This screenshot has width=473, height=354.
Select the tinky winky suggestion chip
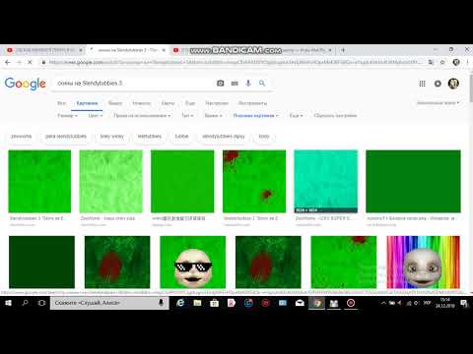[x=111, y=137]
